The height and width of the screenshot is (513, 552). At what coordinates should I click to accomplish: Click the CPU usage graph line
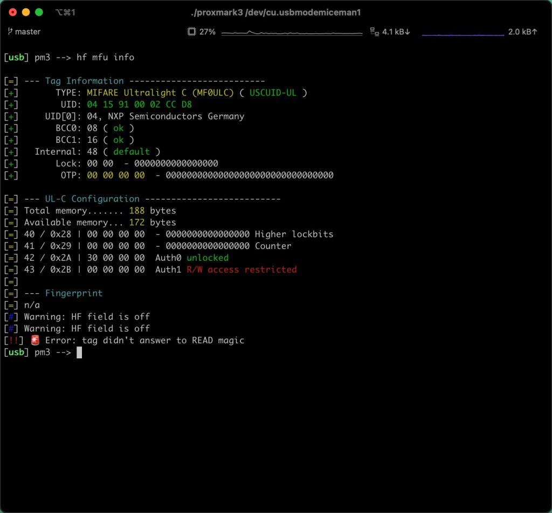[292, 33]
